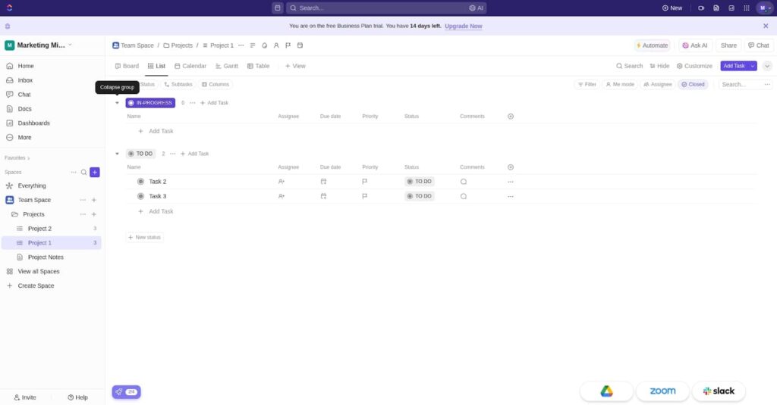
Task: Open the Filter option
Action: (x=587, y=85)
